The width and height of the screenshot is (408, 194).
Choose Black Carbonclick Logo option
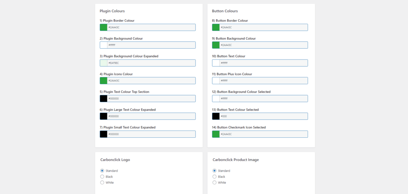pos(102,176)
